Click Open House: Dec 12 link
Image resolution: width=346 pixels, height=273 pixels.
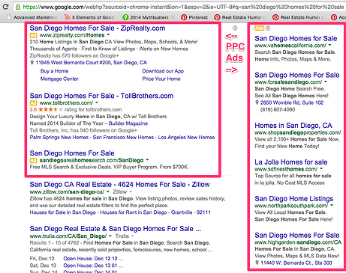tap(93, 259)
